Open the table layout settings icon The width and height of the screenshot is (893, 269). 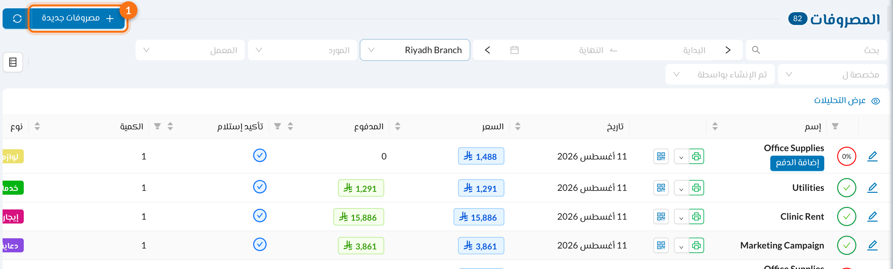pyautogui.click(x=13, y=62)
